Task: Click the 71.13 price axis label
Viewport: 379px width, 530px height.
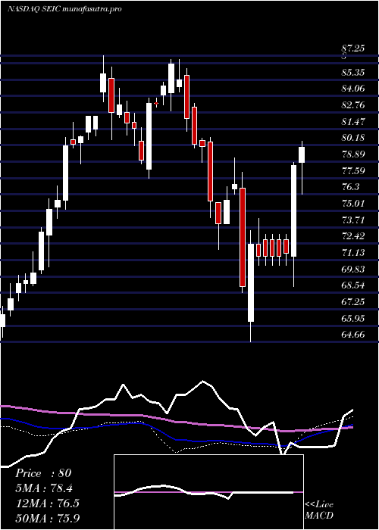Action: pyautogui.click(x=353, y=252)
